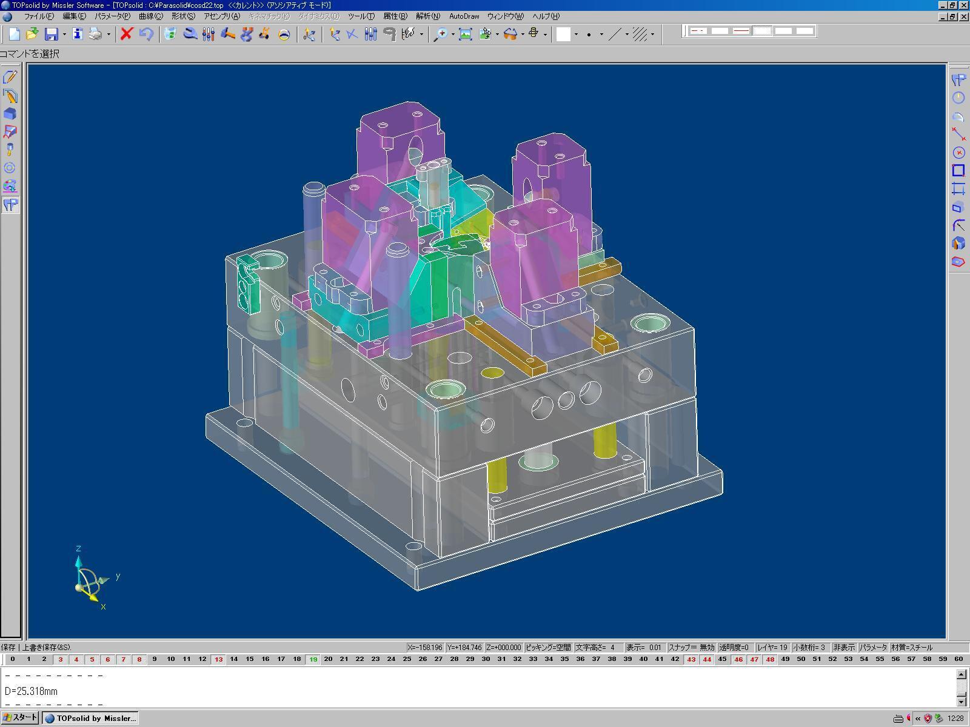Toggle layer 43 visibility in layer bar
This screenshot has height=727, width=970.
(x=691, y=659)
